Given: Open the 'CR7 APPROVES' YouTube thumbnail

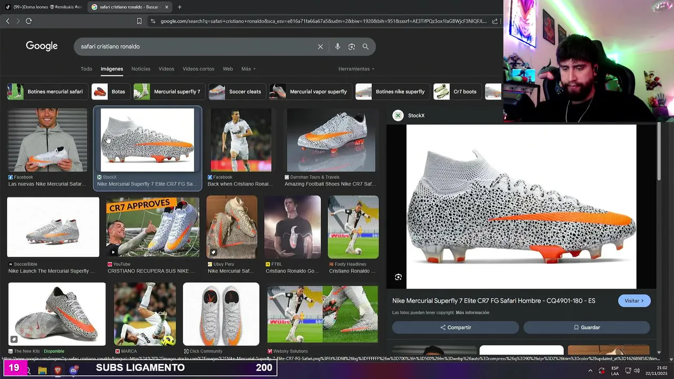Looking at the screenshot, I should click(x=153, y=227).
